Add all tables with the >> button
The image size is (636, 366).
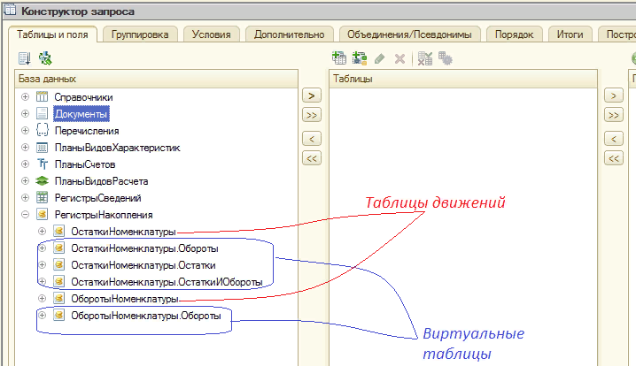(312, 115)
